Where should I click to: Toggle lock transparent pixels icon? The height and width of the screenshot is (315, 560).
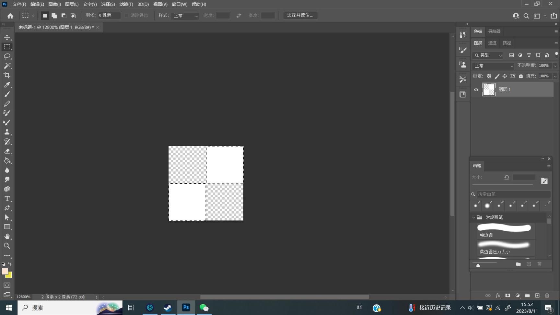[489, 76]
